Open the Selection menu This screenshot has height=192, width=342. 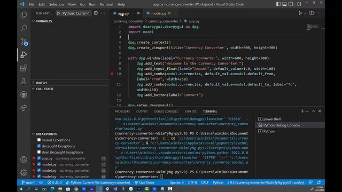coord(56,4)
